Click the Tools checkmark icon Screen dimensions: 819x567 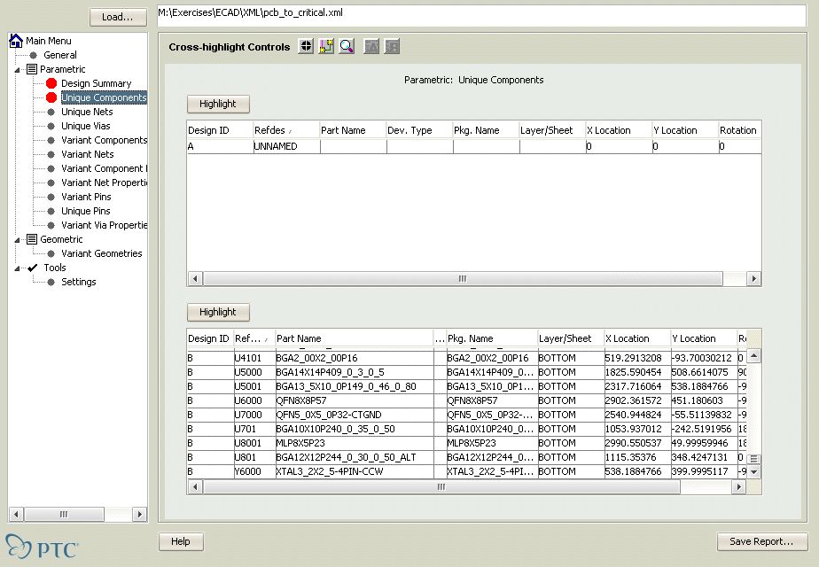[x=33, y=268]
